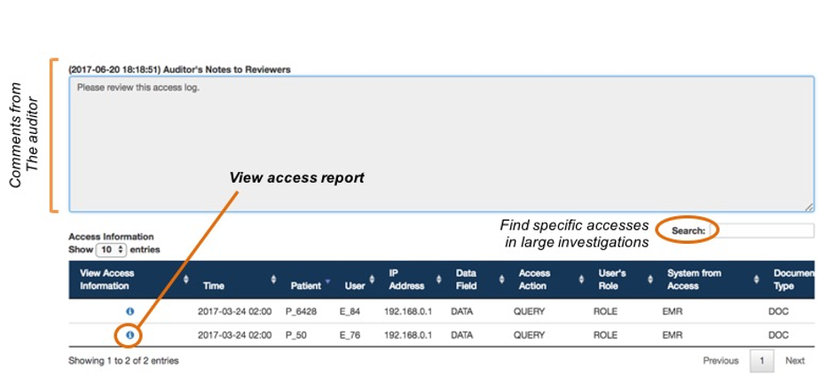The height and width of the screenshot is (376, 818).
Task: Select user cell E_84
Action: [x=349, y=312]
